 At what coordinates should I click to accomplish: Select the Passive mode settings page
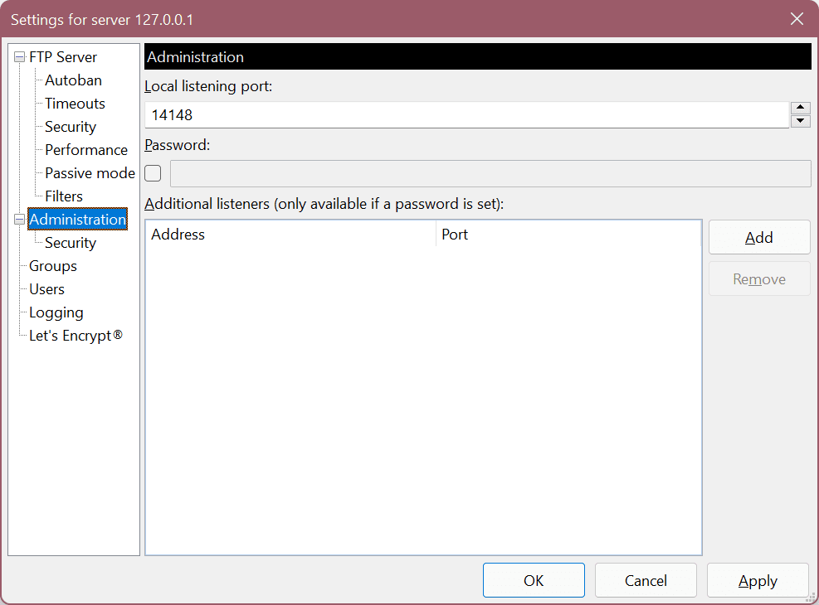pos(89,172)
